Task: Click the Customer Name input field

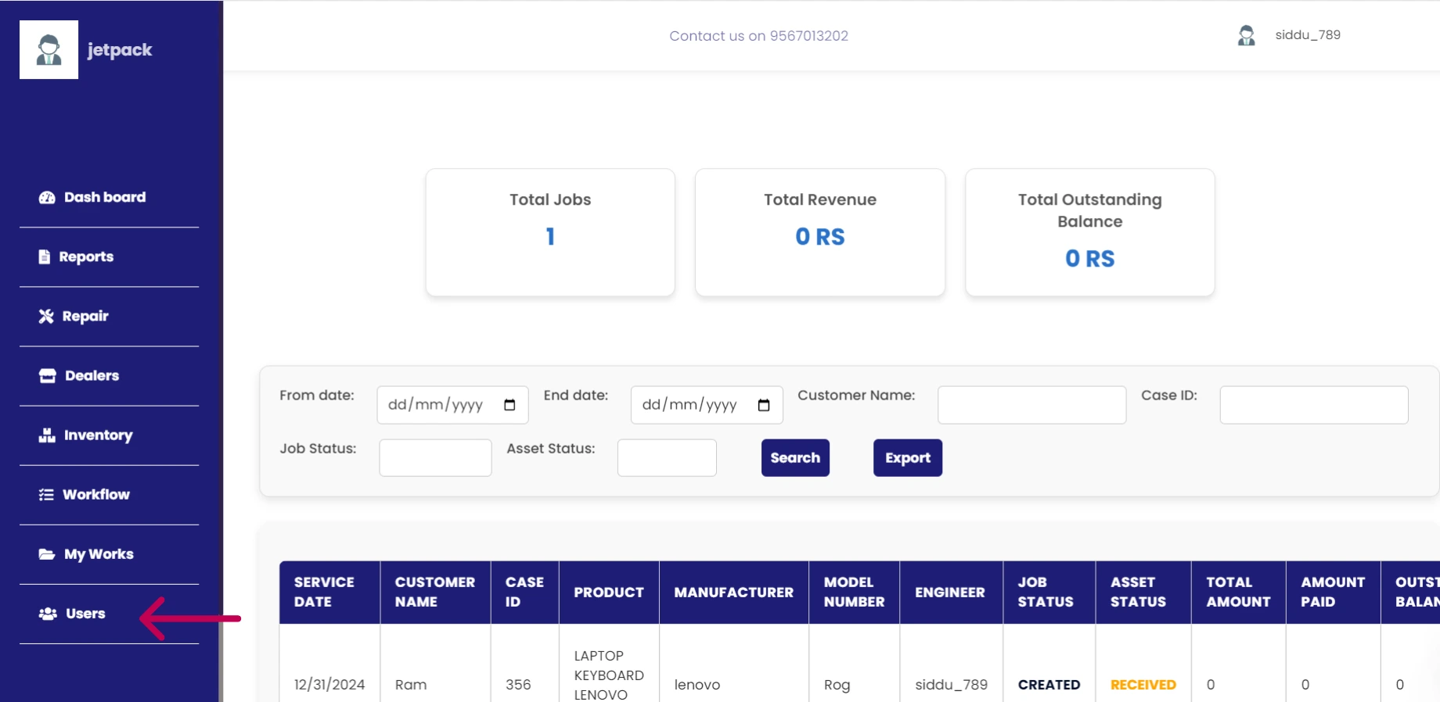Action: click(x=1031, y=405)
